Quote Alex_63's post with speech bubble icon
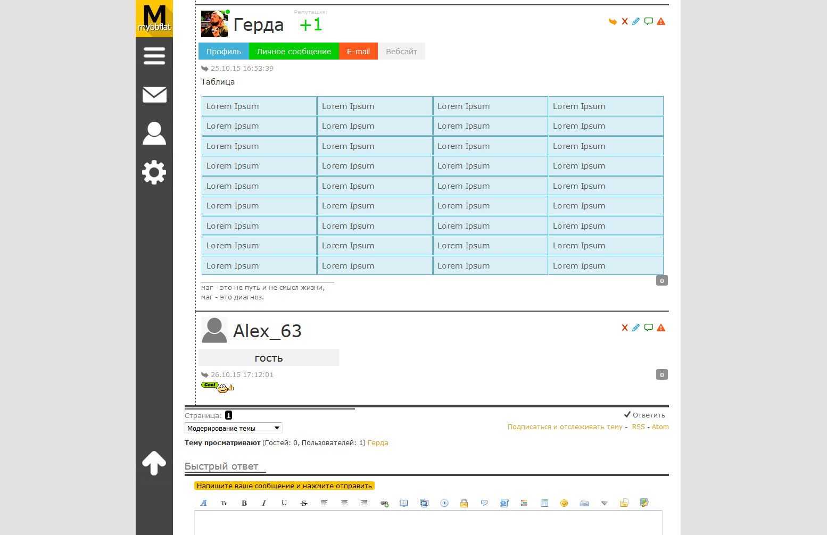The image size is (827, 535). (x=648, y=328)
